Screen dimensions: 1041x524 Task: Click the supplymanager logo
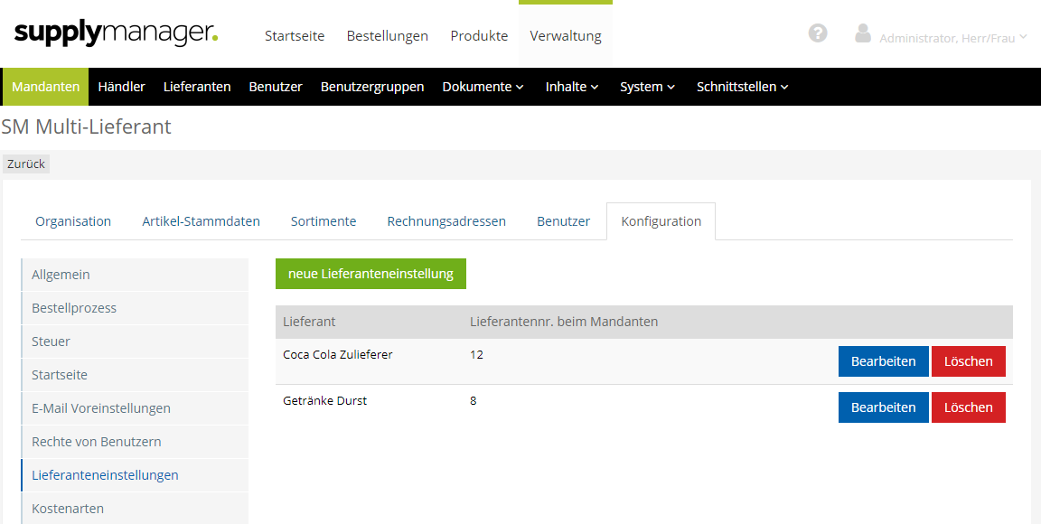click(116, 34)
